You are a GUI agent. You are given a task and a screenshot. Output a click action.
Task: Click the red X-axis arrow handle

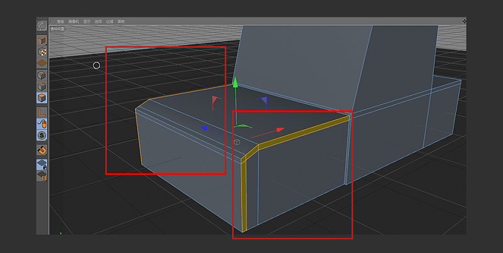coord(280,130)
